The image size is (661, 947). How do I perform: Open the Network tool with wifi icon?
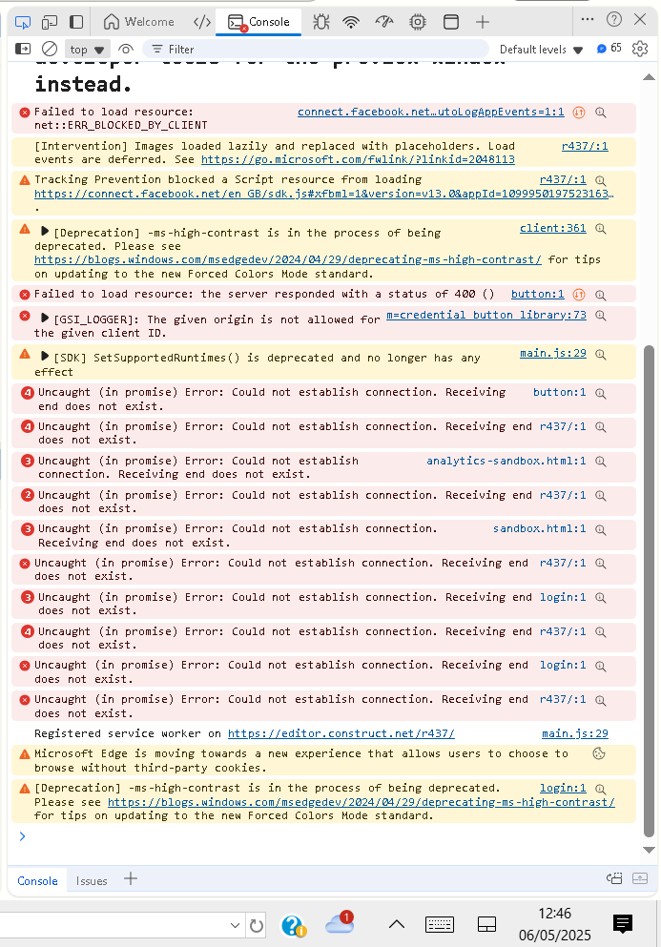[x=351, y=22]
